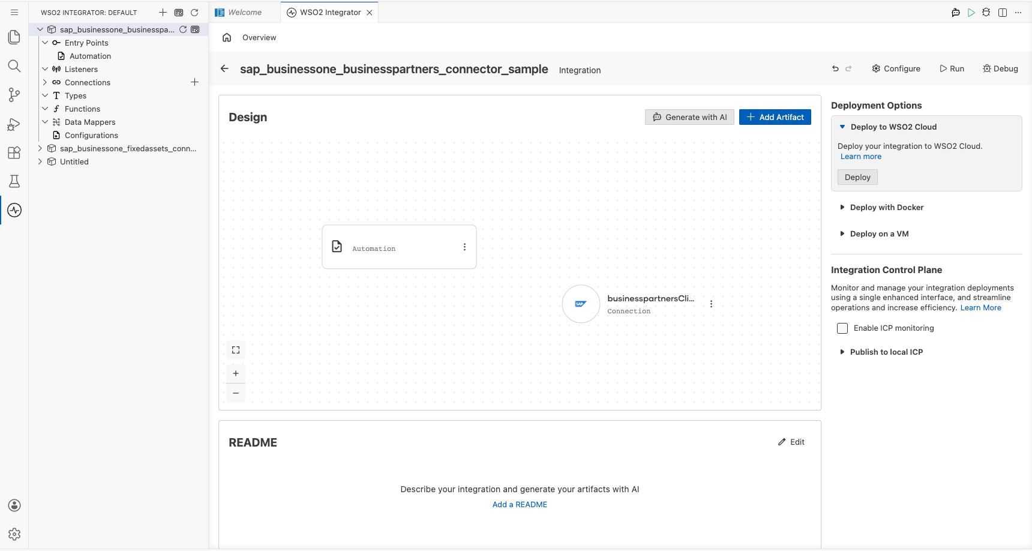Click the Add a README link

point(520,505)
